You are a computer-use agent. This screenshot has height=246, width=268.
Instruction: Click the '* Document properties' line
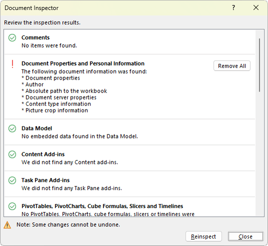(x=51, y=78)
